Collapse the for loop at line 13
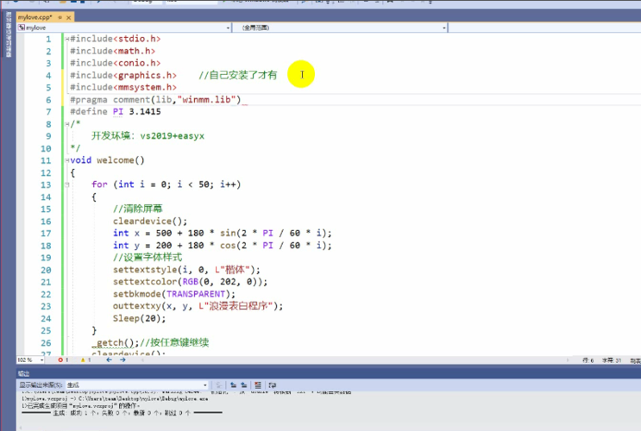 tap(67, 184)
